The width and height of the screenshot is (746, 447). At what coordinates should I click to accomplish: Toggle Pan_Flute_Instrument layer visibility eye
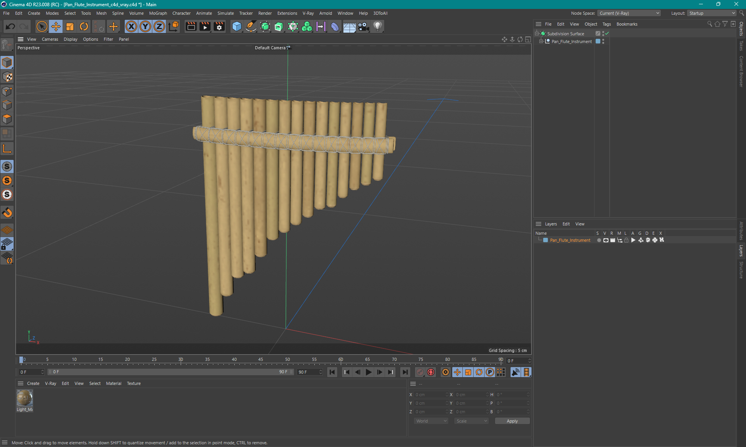[x=606, y=240]
